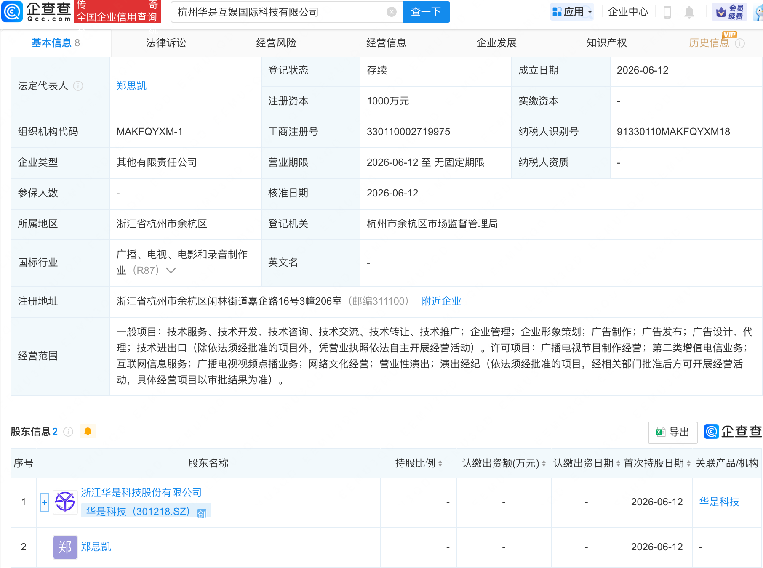
Task: Open 企业中心 link in header
Action: click(628, 12)
